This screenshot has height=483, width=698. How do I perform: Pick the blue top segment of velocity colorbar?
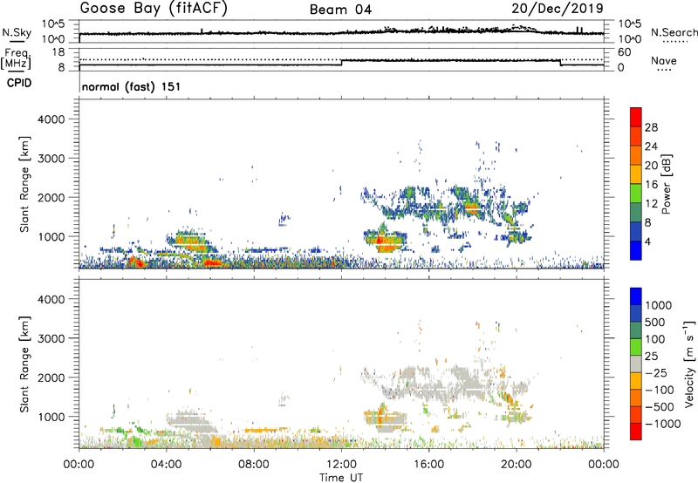click(x=636, y=296)
